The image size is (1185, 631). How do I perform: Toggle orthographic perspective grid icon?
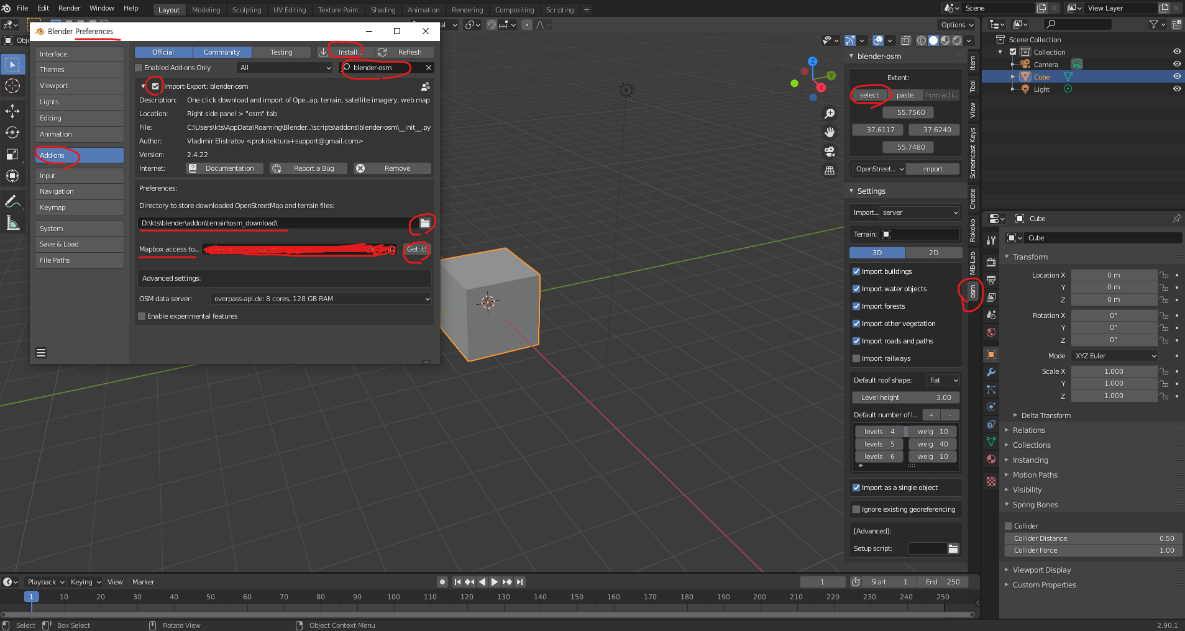830,170
